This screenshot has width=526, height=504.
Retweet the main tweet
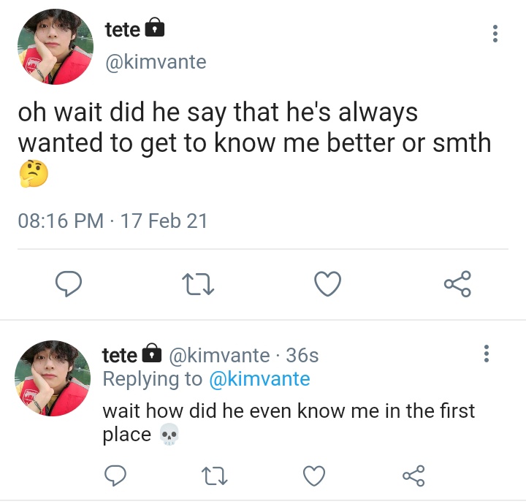[x=197, y=284]
